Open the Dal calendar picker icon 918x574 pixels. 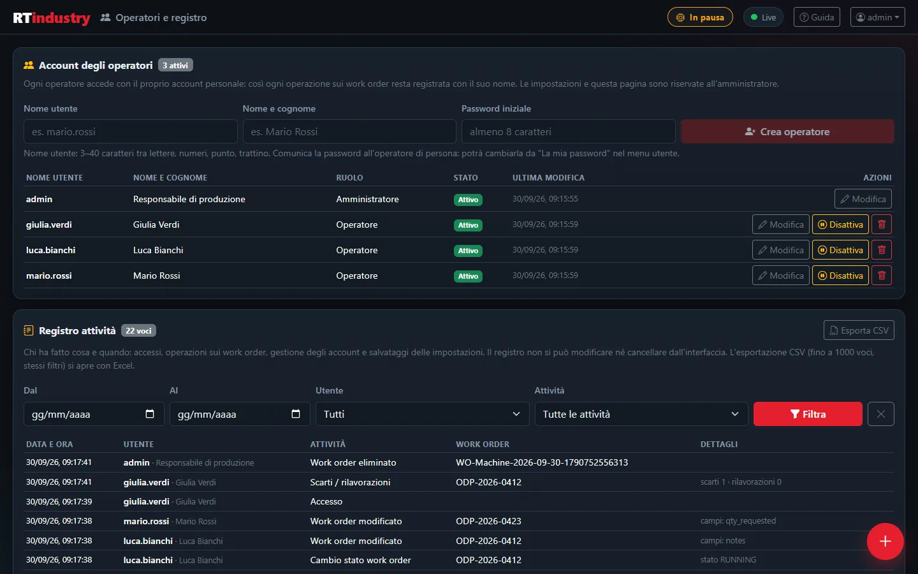pyautogui.click(x=150, y=414)
